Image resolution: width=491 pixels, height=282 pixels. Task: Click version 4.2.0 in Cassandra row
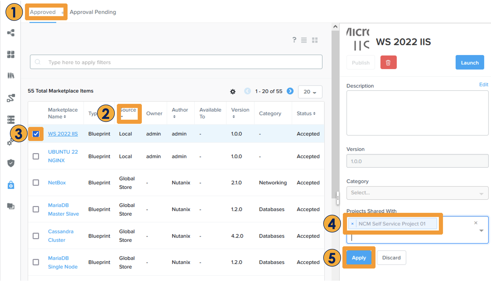tap(237, 236)
